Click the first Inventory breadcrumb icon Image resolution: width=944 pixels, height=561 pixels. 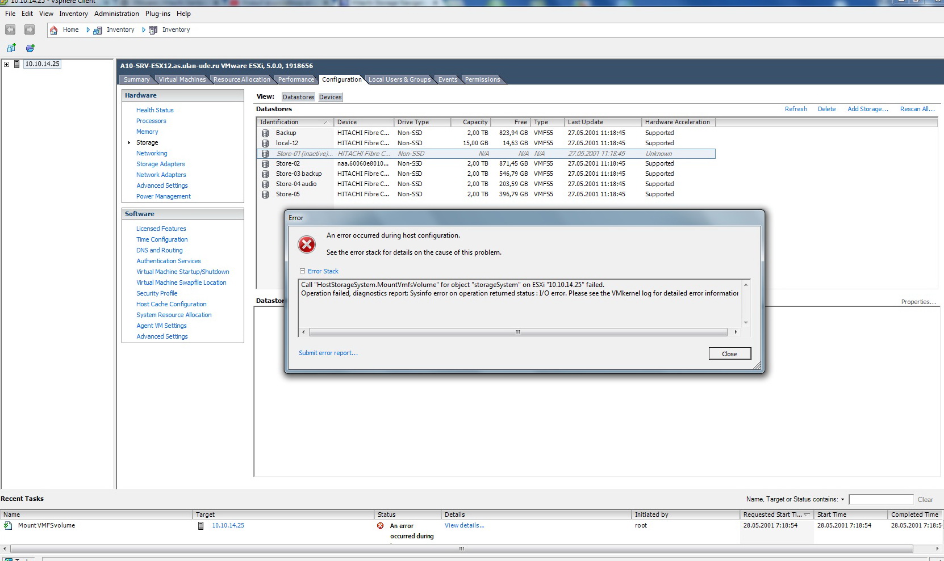pyautogui.click(x=98, y=30)
